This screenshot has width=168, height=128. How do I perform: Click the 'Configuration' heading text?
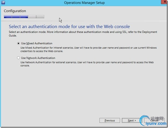coord(15,11)
